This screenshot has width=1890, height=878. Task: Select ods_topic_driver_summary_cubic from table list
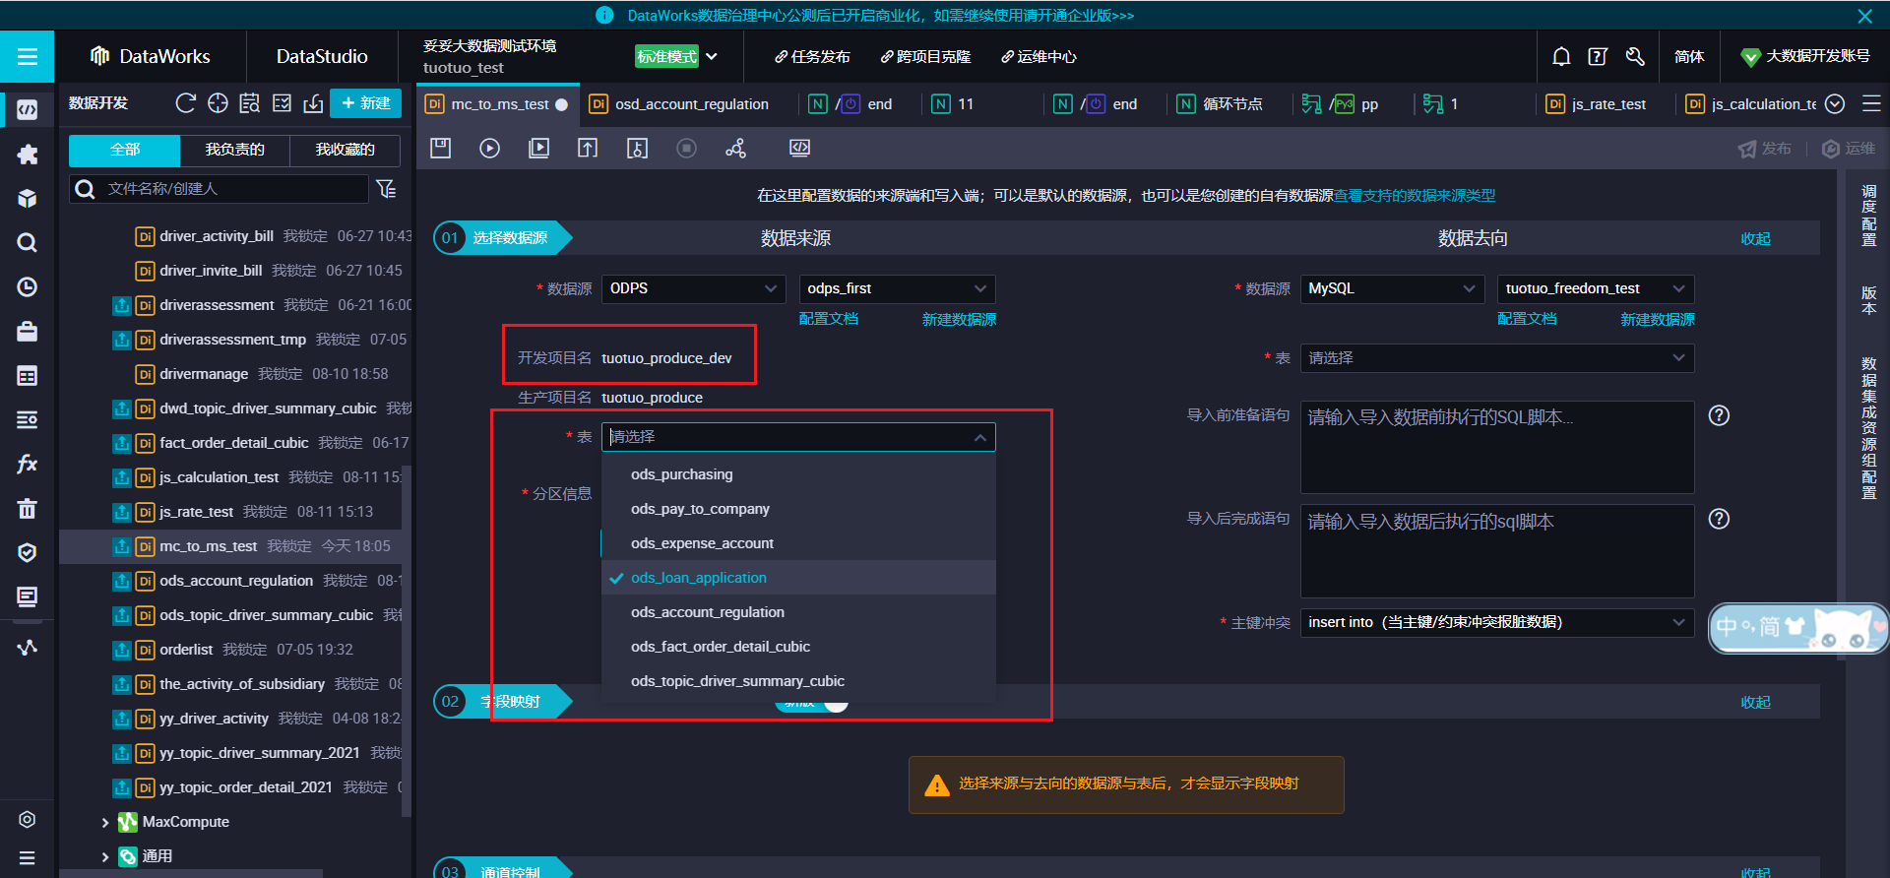(798, 681)
